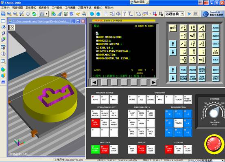
Task: Click the CRT left arrow soft key
Action: [94, 82]
